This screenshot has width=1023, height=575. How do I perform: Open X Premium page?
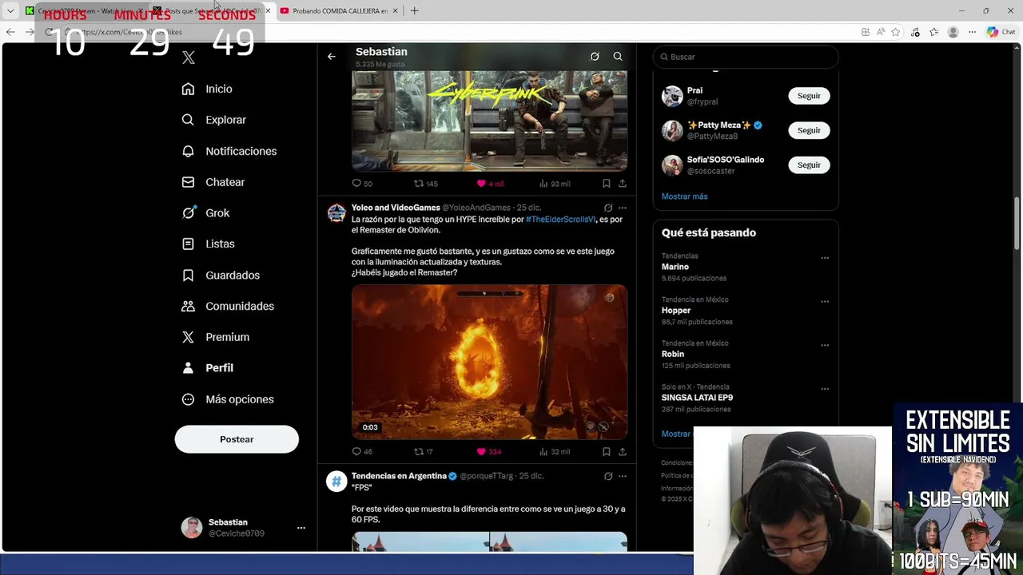click(x=215, y=337)
